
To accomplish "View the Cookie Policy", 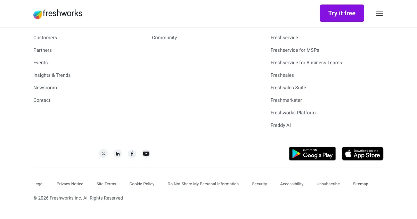I will [x=142, y=184].
